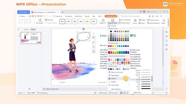Open Shape Fill options
This screenshot has height=104, width=186.
point(103,21)
